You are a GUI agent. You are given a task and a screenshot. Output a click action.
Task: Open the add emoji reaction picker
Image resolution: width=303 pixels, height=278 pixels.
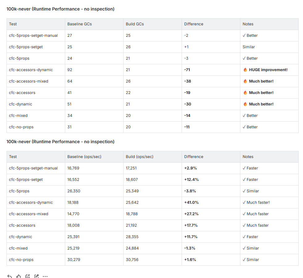(x=27, y=276)
